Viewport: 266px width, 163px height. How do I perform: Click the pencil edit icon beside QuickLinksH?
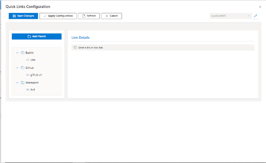pos(255,16)
